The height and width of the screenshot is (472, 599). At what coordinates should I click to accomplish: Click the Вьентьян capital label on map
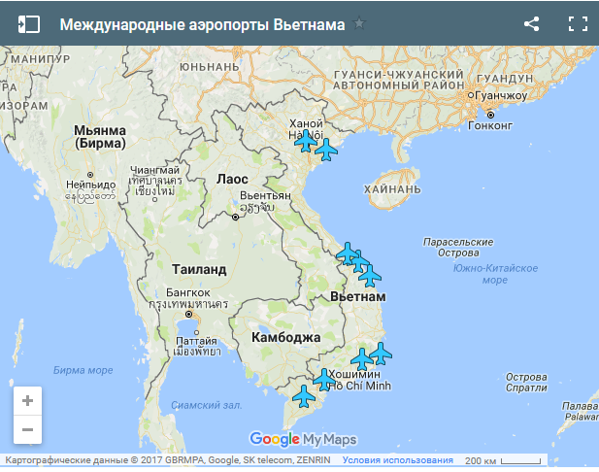tap(265, 195)
